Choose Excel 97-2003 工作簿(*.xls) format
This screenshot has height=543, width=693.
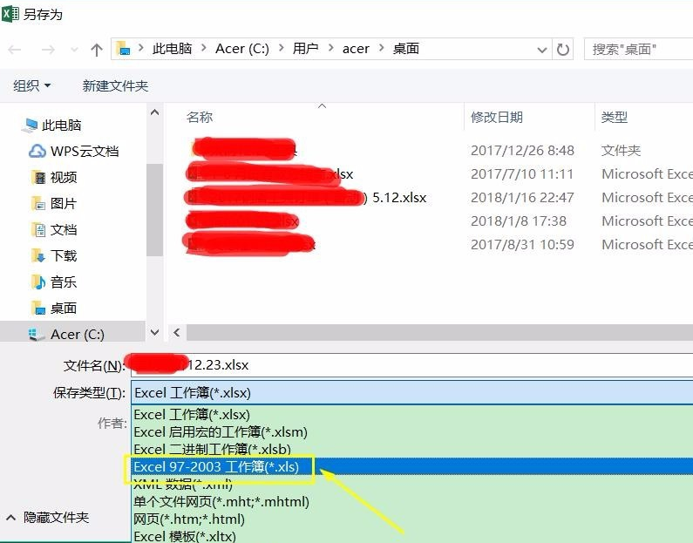point(216,467)
